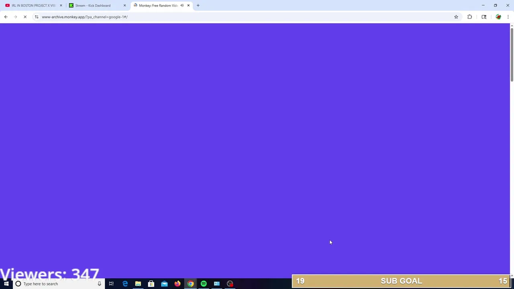Screen dimensions: 514x289
Task: Switch to Google Chrome on the taskbar
Action: point(190,284)
